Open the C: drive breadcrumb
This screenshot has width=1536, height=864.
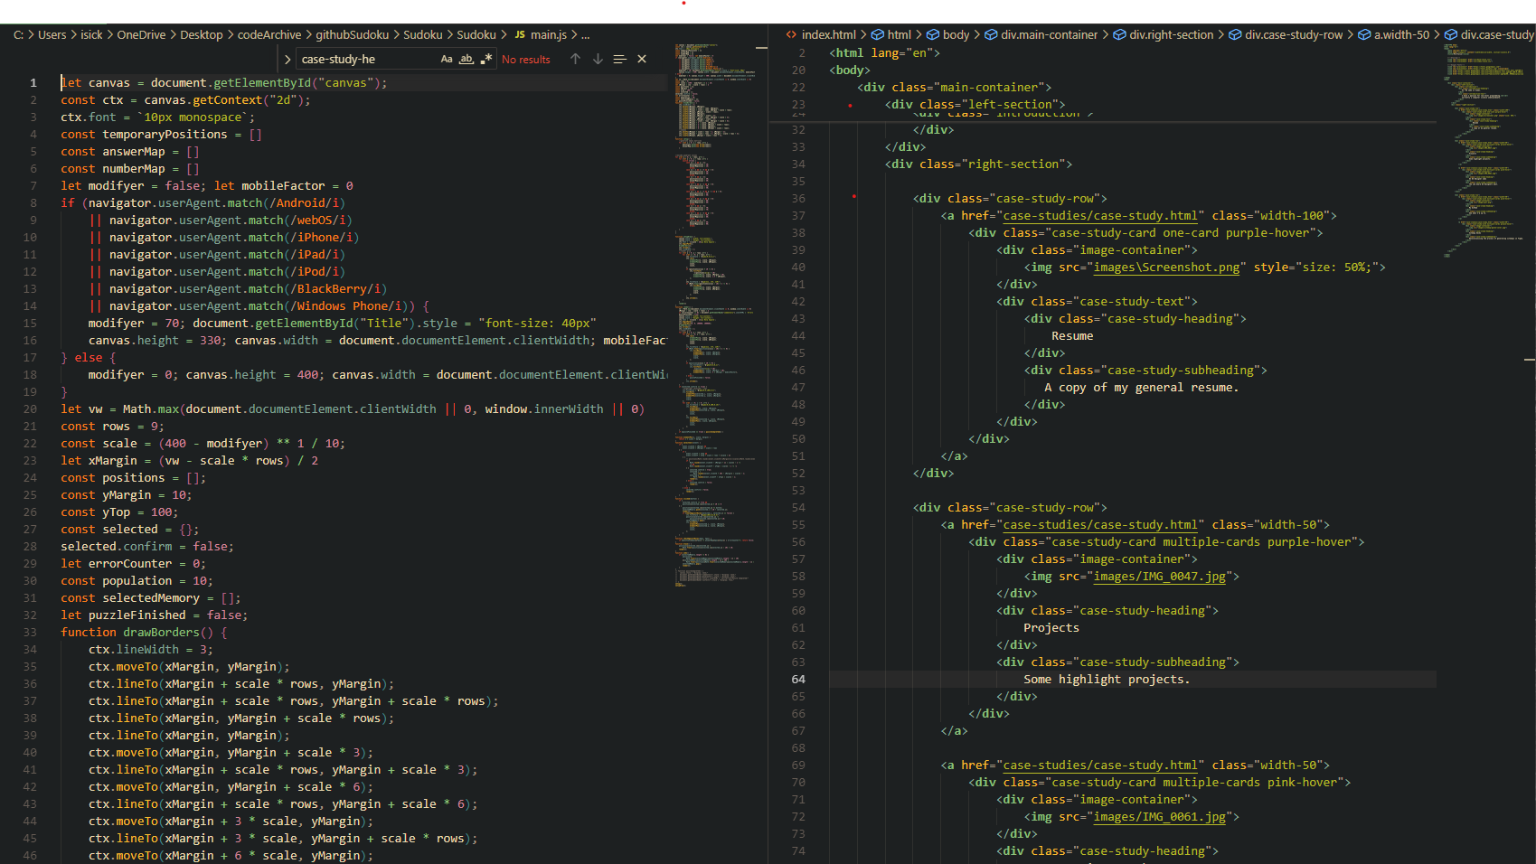click(x=18, y=34)
